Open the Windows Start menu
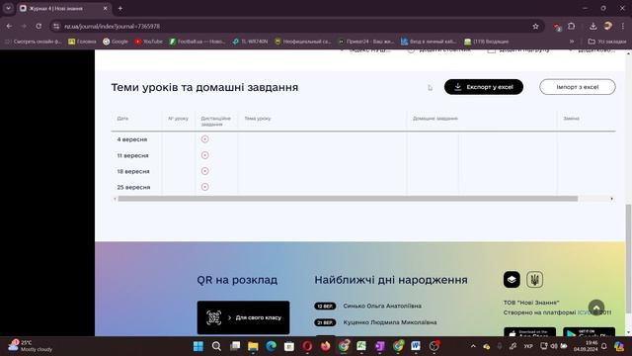This screenshot has width=632, height=356. click(x=198, y=346)
